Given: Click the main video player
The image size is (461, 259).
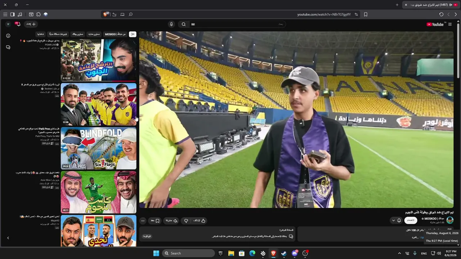Looking at the screenshot, I should pyautogui.click(x=296, y=119).
